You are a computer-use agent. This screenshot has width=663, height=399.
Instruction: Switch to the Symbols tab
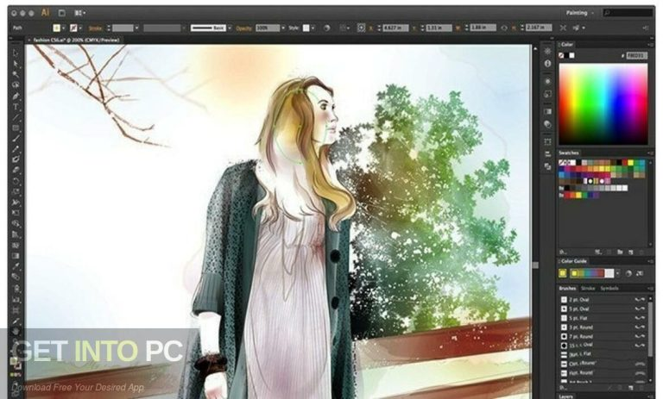pyautogui.click(x=609, y=289)
